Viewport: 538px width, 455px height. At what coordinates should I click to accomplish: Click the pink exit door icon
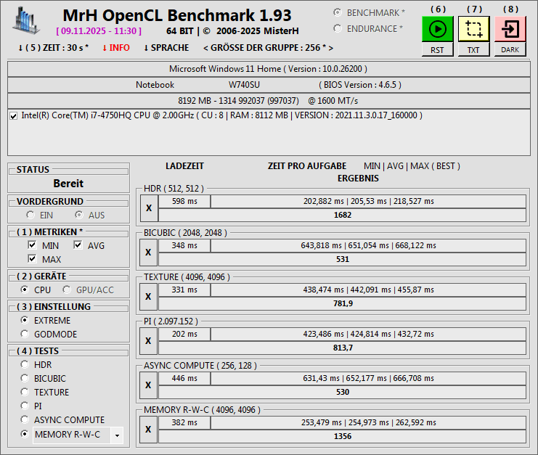(510, 29)
